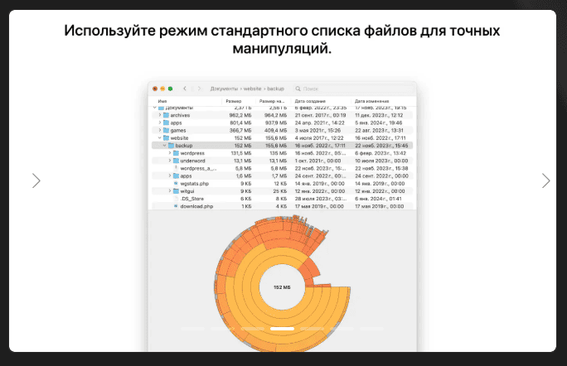Click the Поиск search field
Image resolution: width=567 pixels, height=366 pixels.
point(355,89)
